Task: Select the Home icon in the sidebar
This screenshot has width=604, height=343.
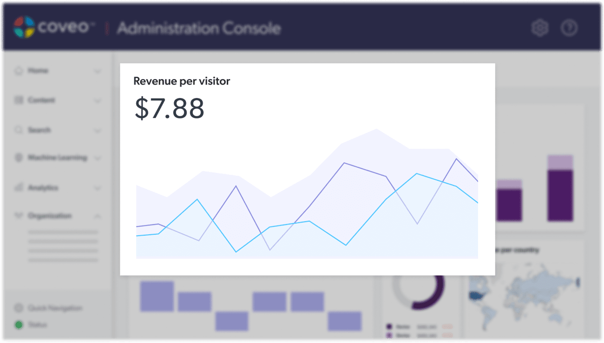Action: click(x=19, y=71)
